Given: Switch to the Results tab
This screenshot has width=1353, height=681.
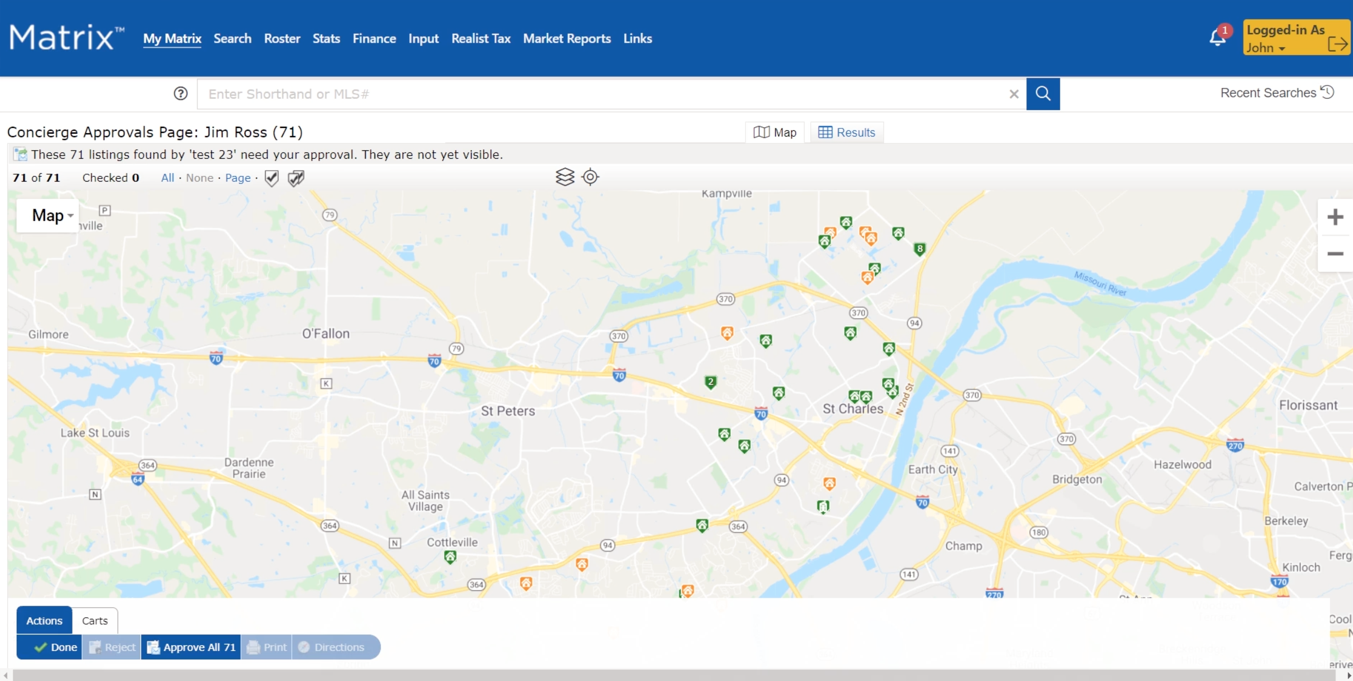Looking at the screenshot, I should click(x=846, y=132).
